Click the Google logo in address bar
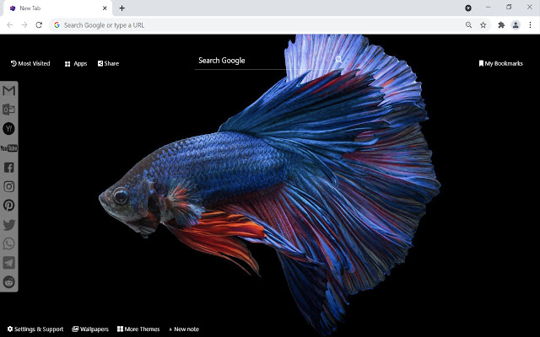Viewport: 540px width, 337px height. (x=57, y=24)
